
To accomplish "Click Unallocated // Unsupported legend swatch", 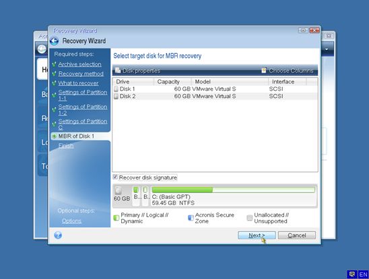I will click(250, 218).
